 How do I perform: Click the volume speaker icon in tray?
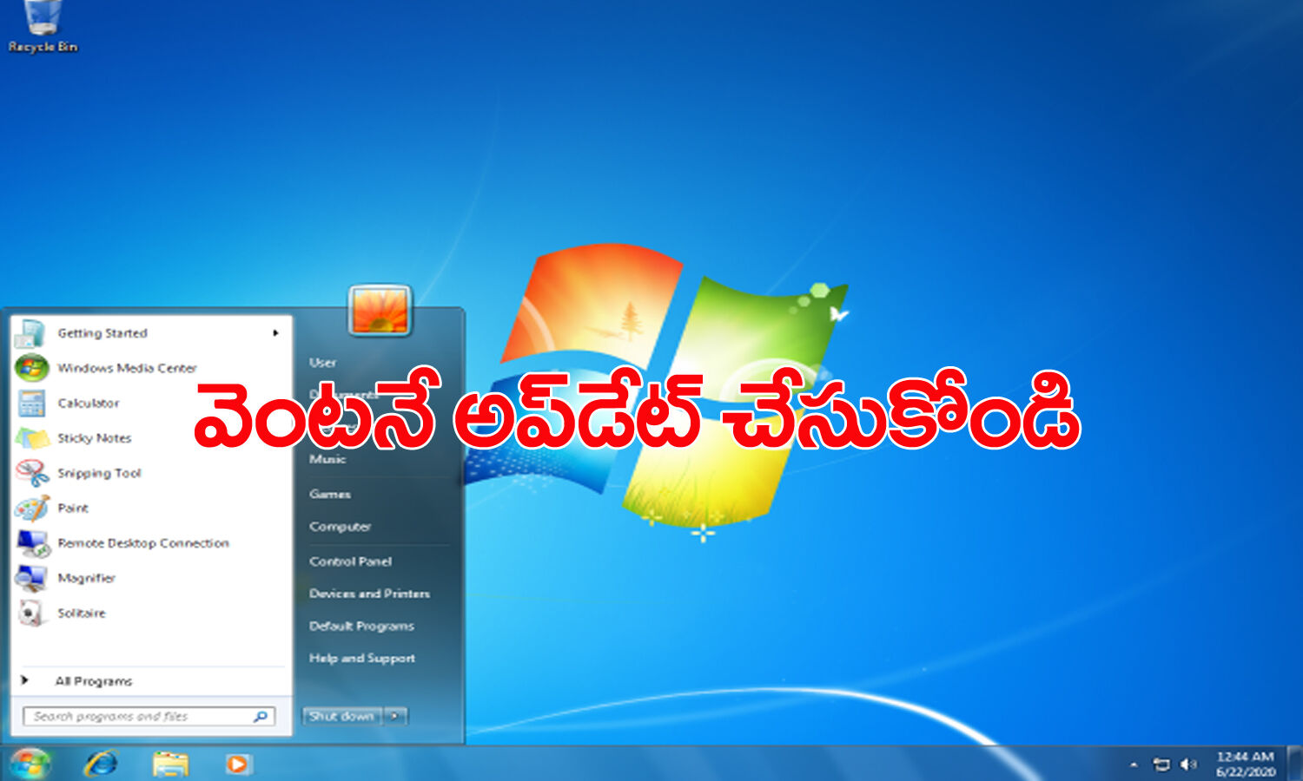click(x=1188, y=765)
